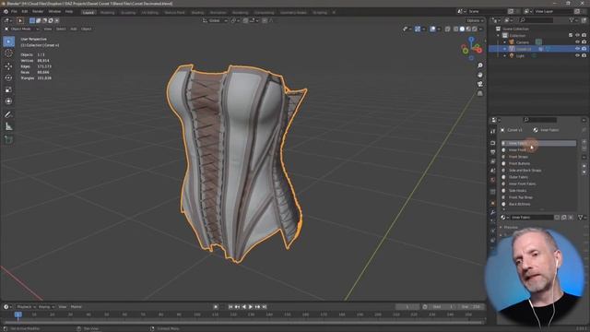Open the Output properties tab icon
Screen dimensions: 590x332
coord(493,152)
